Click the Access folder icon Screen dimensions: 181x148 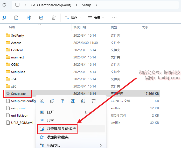click(8, 43)
